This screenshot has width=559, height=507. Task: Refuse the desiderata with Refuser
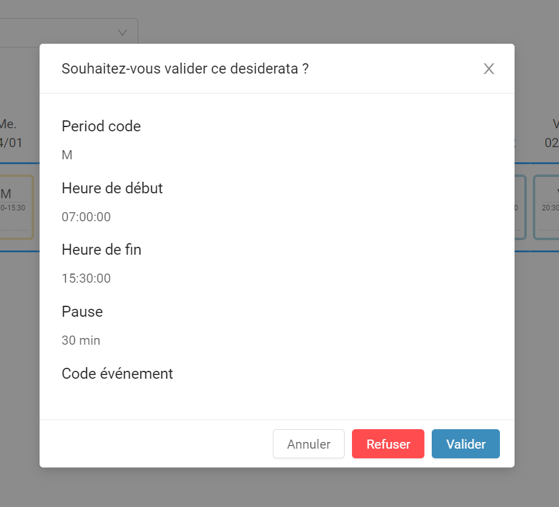[388, 444]
